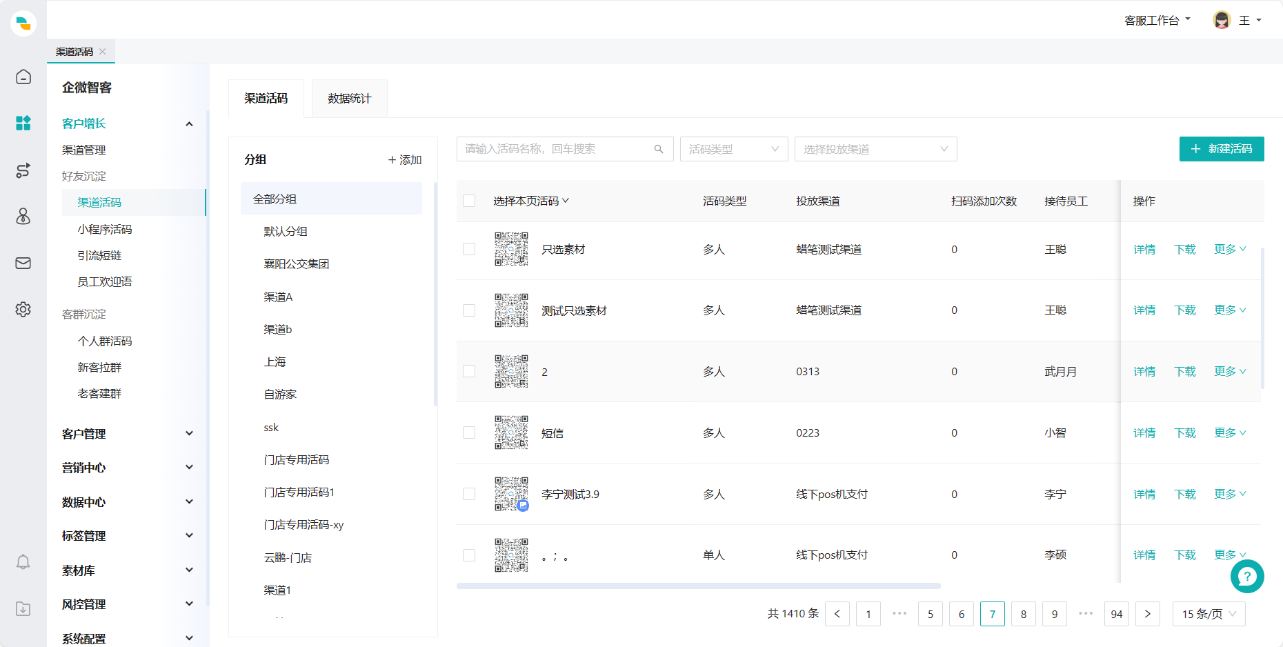Open the 选择本页活码 dropdown
Image resolution: width=1283 pixels, height=647 pixels.
tap(531, 201)
